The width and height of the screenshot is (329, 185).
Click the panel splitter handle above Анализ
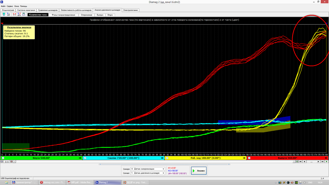click(164, 164)
